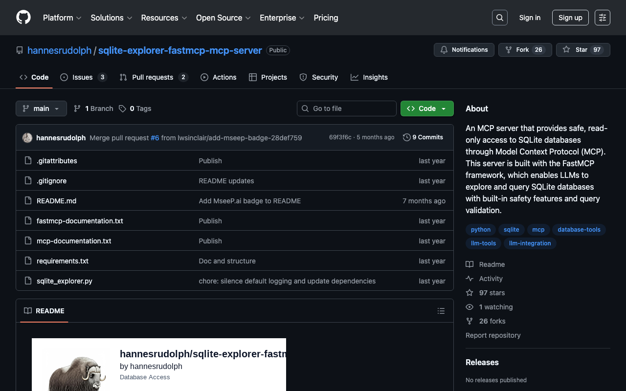Click the commit history clock icon
The image size is (626, 391).
(406, 137)
